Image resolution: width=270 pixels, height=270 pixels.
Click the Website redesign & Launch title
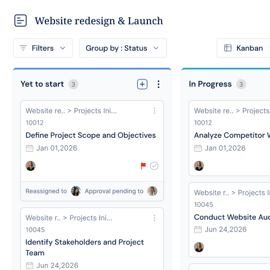[99, 21]
